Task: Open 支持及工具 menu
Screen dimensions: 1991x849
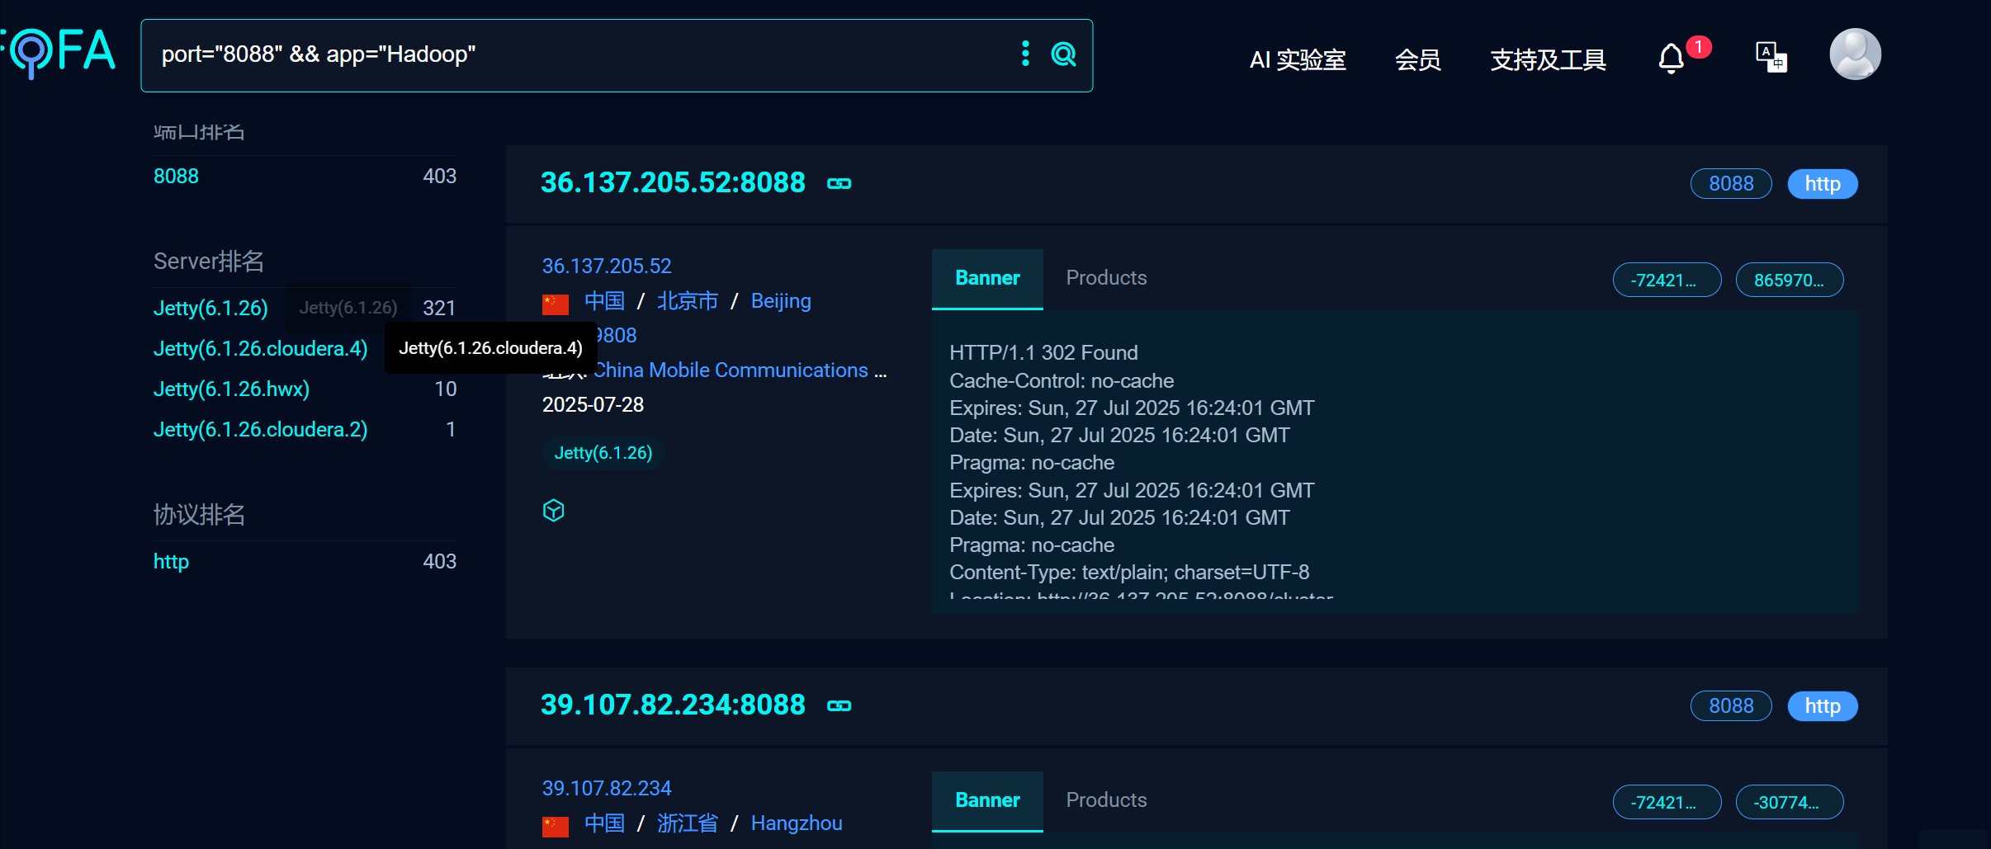Action: (1548, 59)
